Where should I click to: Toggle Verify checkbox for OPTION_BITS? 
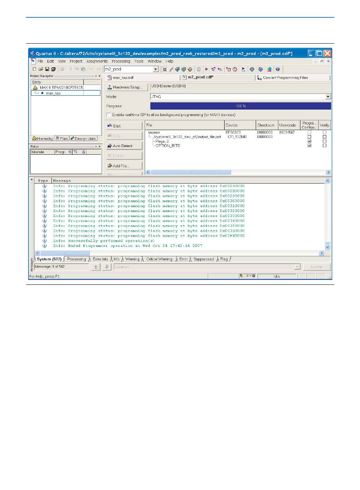[x=324, y=146]
